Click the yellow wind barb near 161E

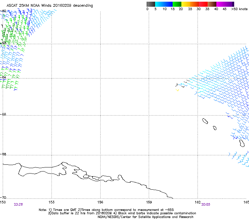[x=177, y=90]
